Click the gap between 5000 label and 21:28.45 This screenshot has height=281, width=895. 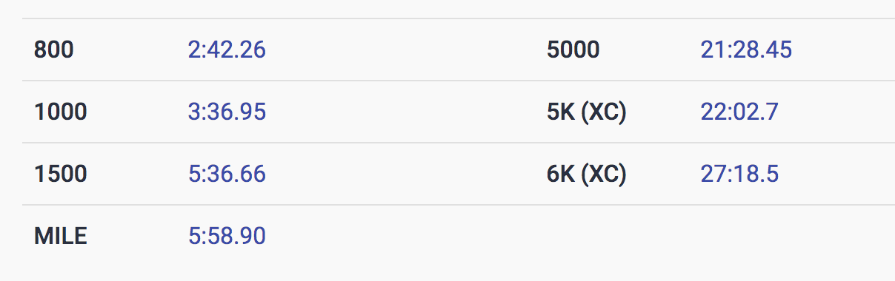tap(650, 50)
